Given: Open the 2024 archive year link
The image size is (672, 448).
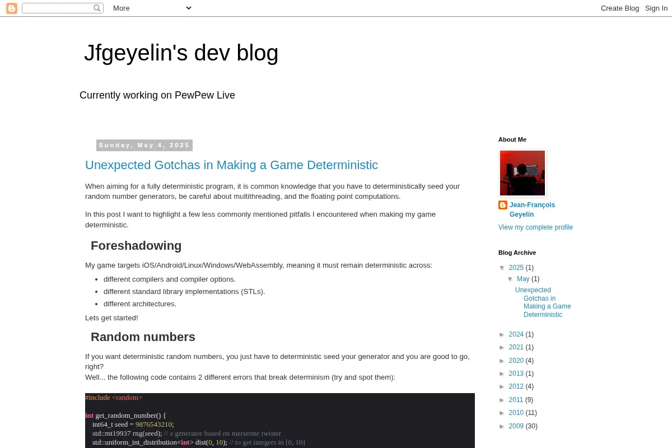Looking at the screenshot, I should (516, 334).
